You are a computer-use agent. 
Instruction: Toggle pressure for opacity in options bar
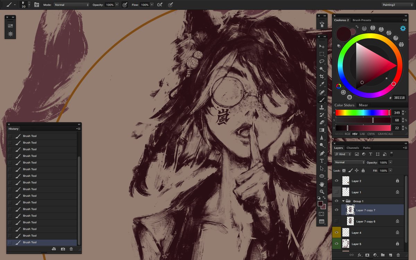click(x=124, y=5)
